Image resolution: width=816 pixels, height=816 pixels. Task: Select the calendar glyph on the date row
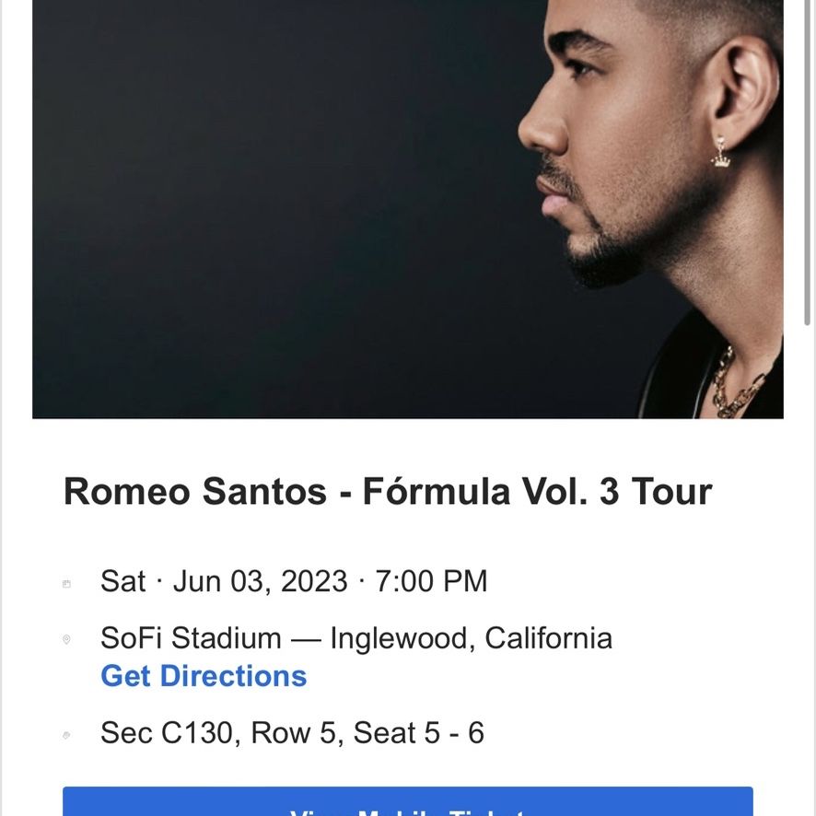64,581
